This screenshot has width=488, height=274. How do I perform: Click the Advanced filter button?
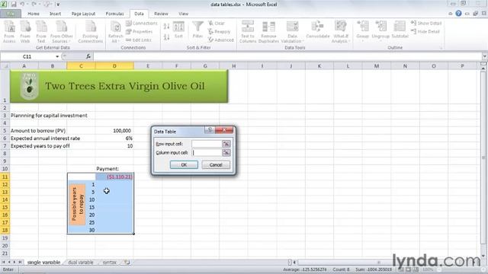[x=220, y=40]
